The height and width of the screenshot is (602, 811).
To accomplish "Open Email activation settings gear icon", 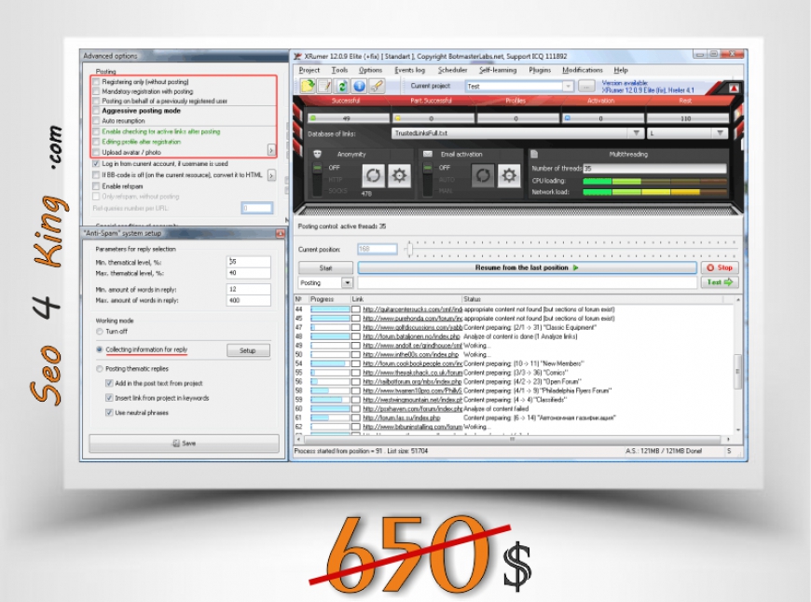I will point(509,176).
